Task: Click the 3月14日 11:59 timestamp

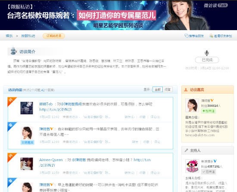Action: 49,173
